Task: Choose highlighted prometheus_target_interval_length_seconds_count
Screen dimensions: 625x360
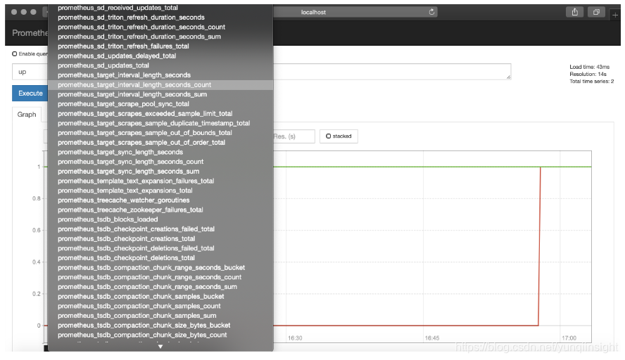Action: pyautogui.click(x=160, y=85)
